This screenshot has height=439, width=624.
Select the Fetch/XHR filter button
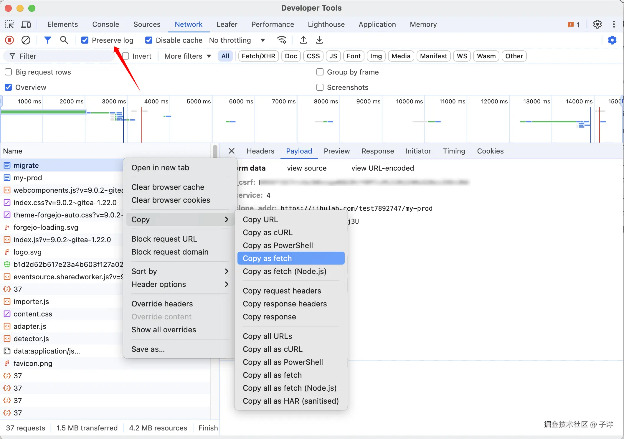[x=258, y=56]
